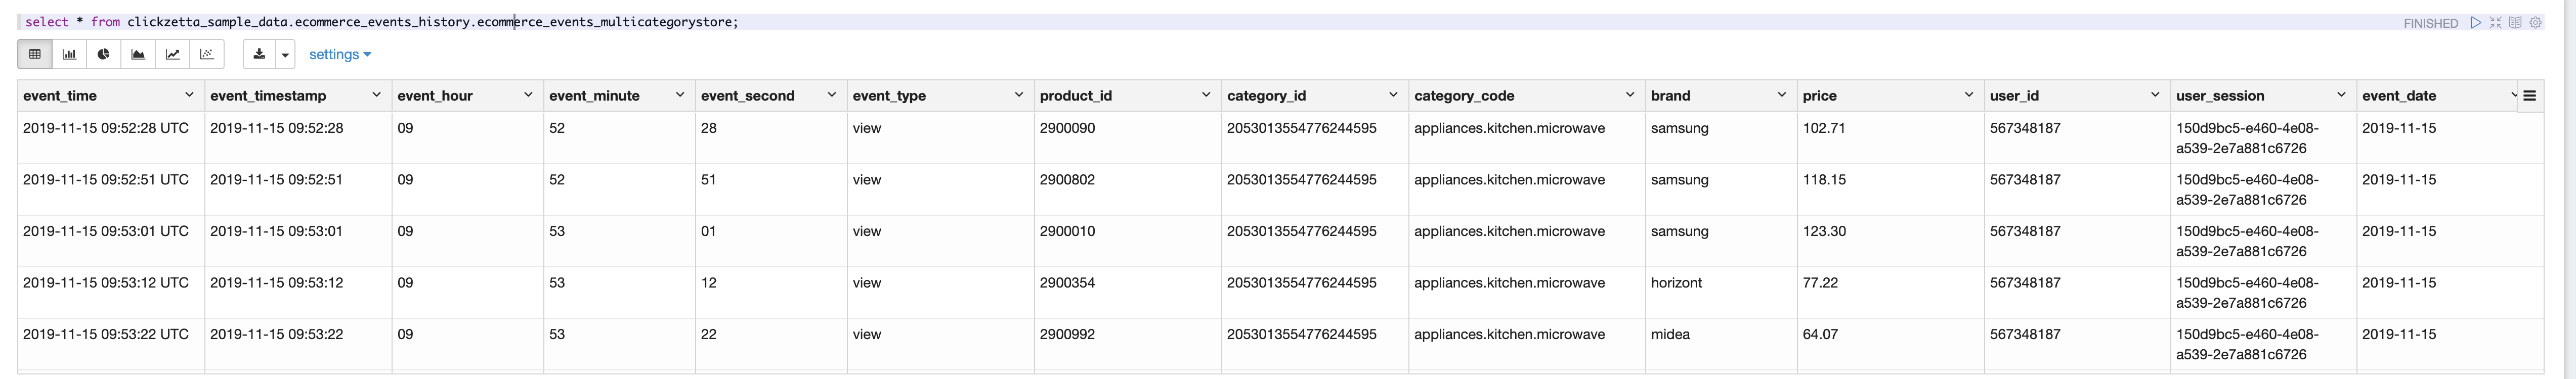Switch to table view
This screenshot has width=2576, height=379.
[x=35, y=54]
